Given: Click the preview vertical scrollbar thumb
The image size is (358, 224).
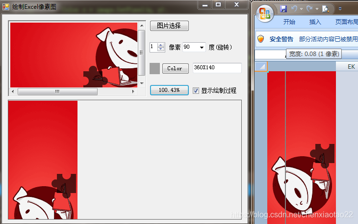Looking at the screenshot, I should [142, 53].
